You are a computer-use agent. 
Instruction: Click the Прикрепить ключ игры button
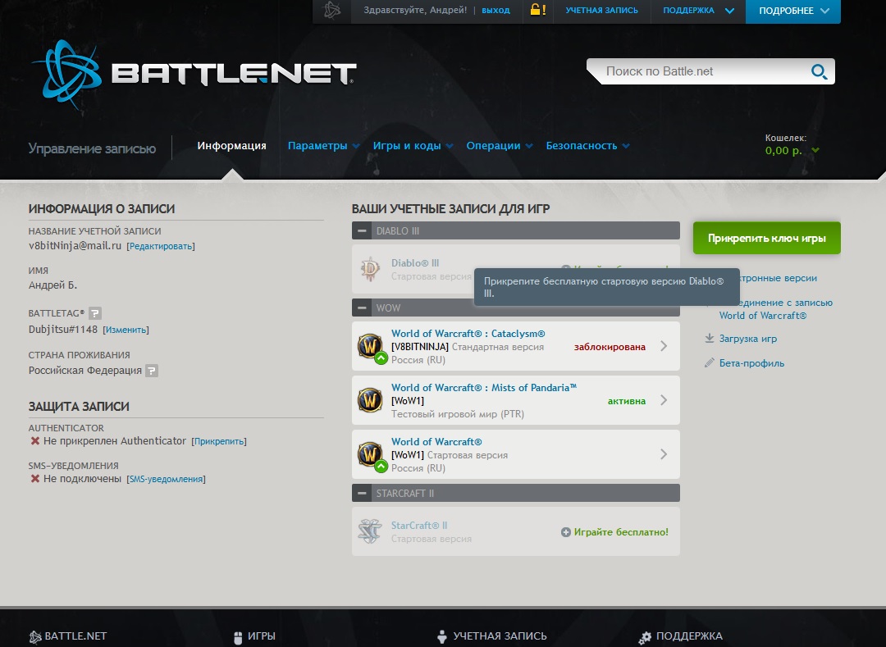(767, 238)
